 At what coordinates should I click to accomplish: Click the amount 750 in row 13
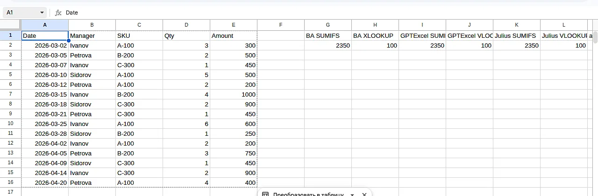pyautogui.click(x=234, y=153)
